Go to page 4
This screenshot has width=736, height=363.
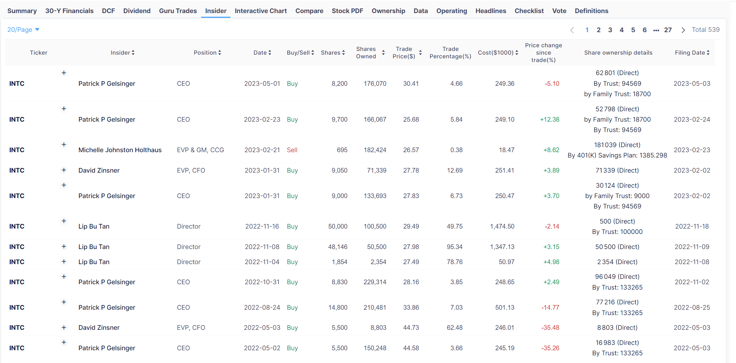point(621,30)
